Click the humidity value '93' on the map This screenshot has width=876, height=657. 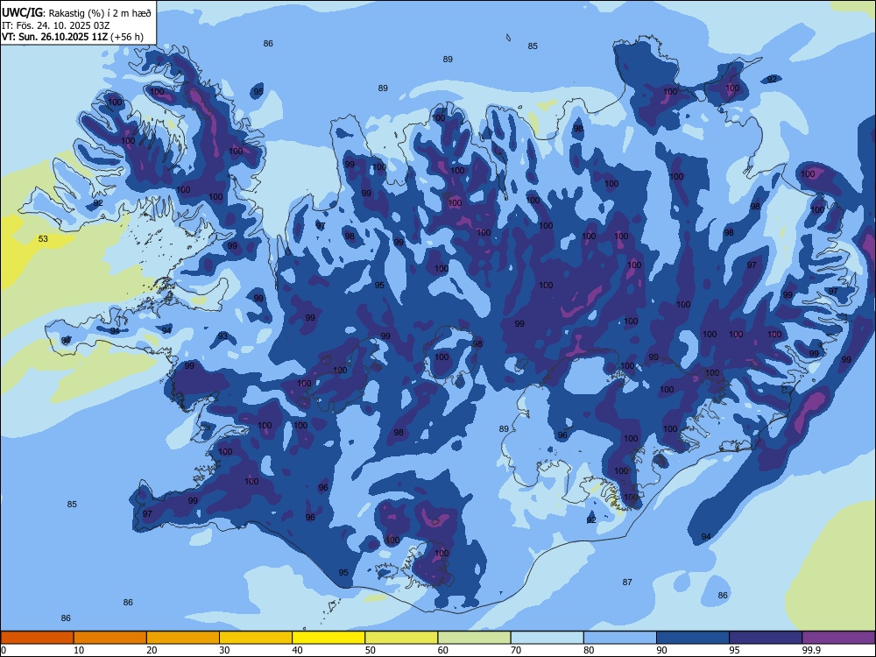tap(223, 336)
